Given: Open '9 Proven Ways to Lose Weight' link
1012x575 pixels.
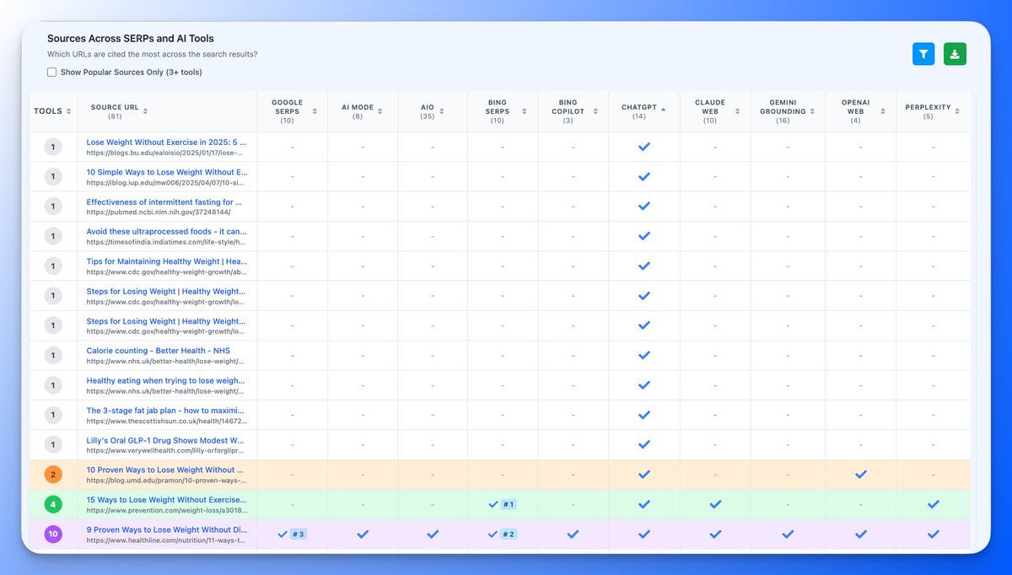Looking at the screenshot, I should point(167,529).
